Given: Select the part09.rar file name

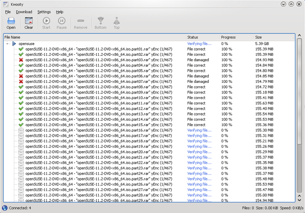Looking at the screenshot, I should (x=99, y=92).
